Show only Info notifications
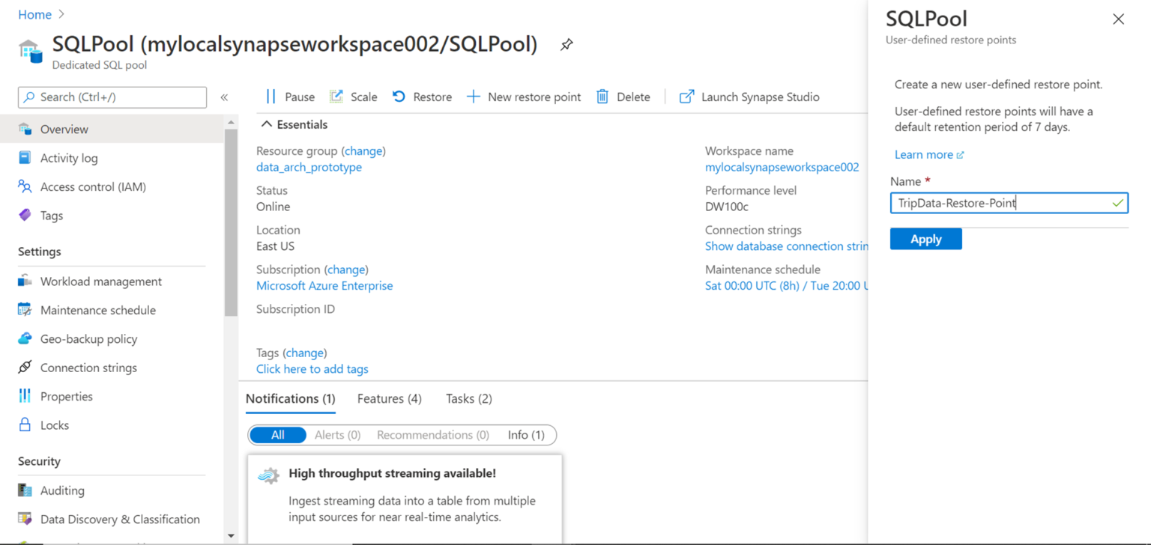Image resolution: width=1151 pixels, height=545 pixels. click(527, 435)
